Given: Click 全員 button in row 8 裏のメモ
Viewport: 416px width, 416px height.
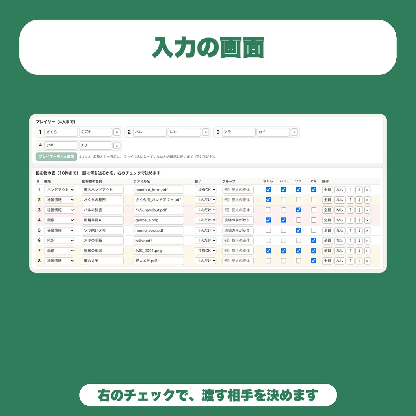Looking at the screenshot, I should pyautogui.click(x=327, y=261).
